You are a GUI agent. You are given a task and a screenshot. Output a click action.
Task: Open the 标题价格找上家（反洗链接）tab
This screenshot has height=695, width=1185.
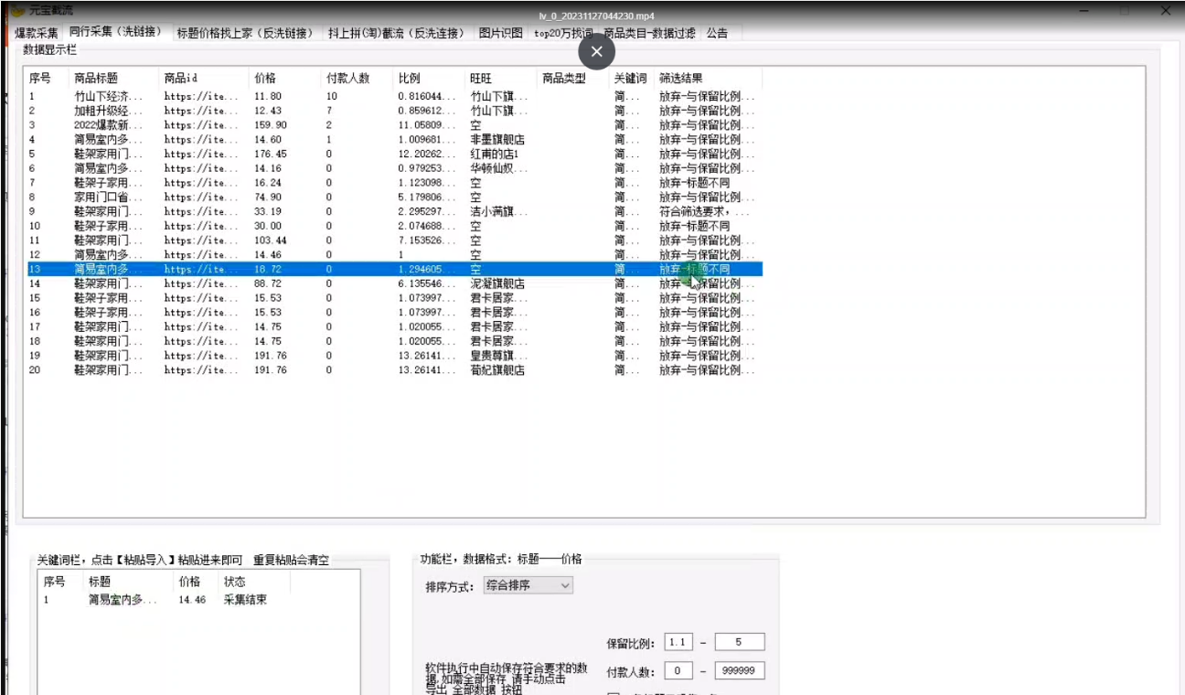pos(242,33)
